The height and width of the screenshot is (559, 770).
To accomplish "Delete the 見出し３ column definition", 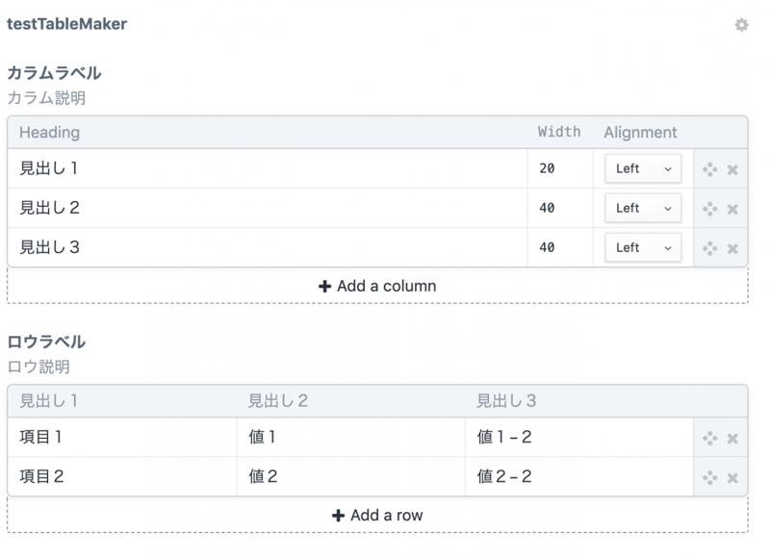I will point(732,248).
